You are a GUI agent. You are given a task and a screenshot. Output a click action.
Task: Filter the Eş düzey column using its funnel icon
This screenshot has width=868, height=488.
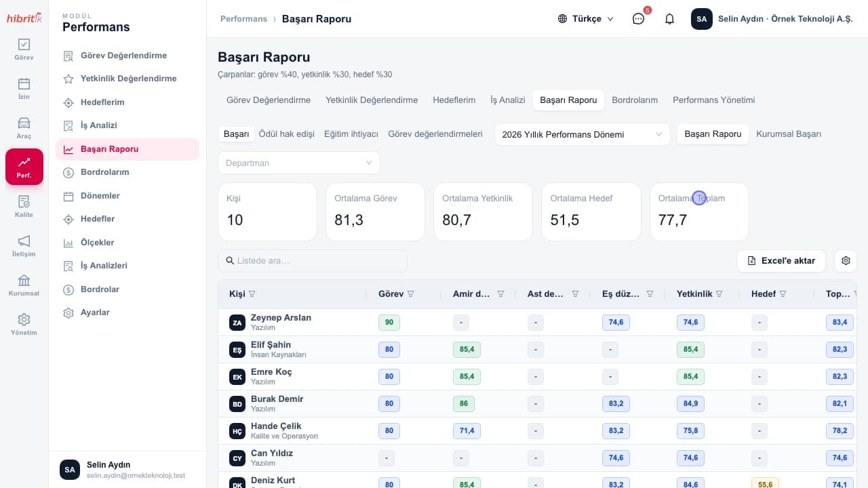(650, 294)
